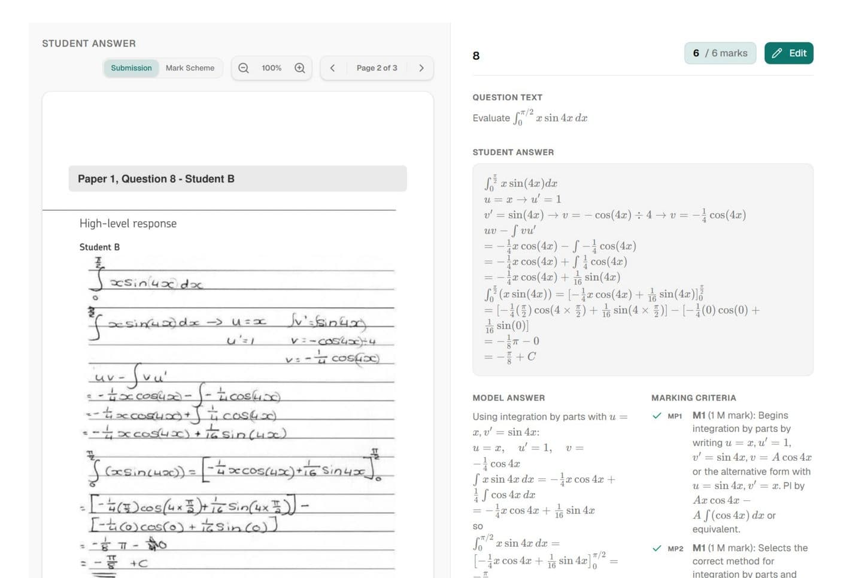862x578 pixels.
Task: Click the MARKING CRITERIA heading
Action: (693, 398)
